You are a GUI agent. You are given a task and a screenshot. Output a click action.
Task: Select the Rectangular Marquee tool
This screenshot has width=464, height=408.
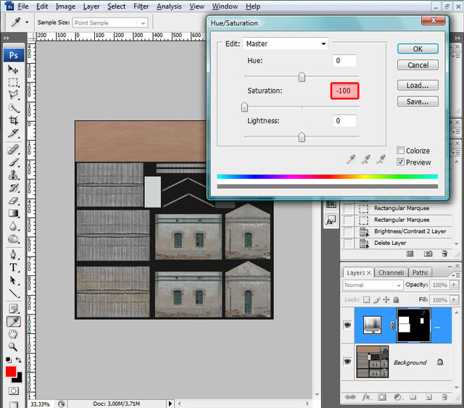click(x=13, y=82)
